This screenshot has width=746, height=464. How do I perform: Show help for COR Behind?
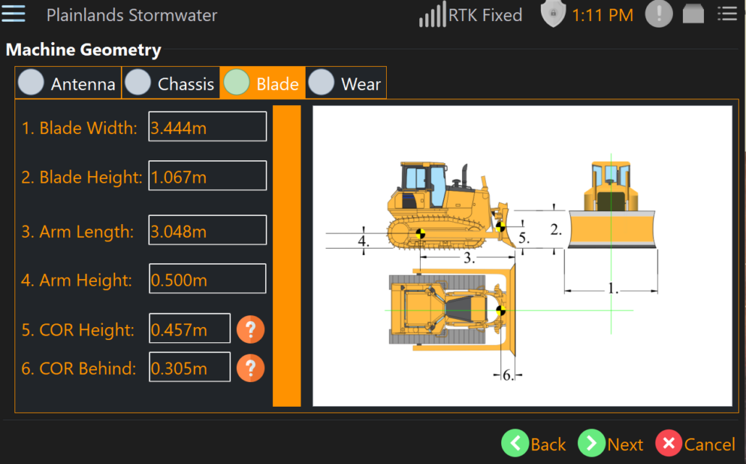251,368
